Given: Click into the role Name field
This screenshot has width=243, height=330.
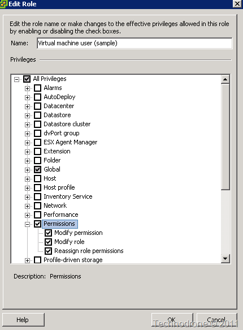Looking at the screenshot, I should pos(134,43).
